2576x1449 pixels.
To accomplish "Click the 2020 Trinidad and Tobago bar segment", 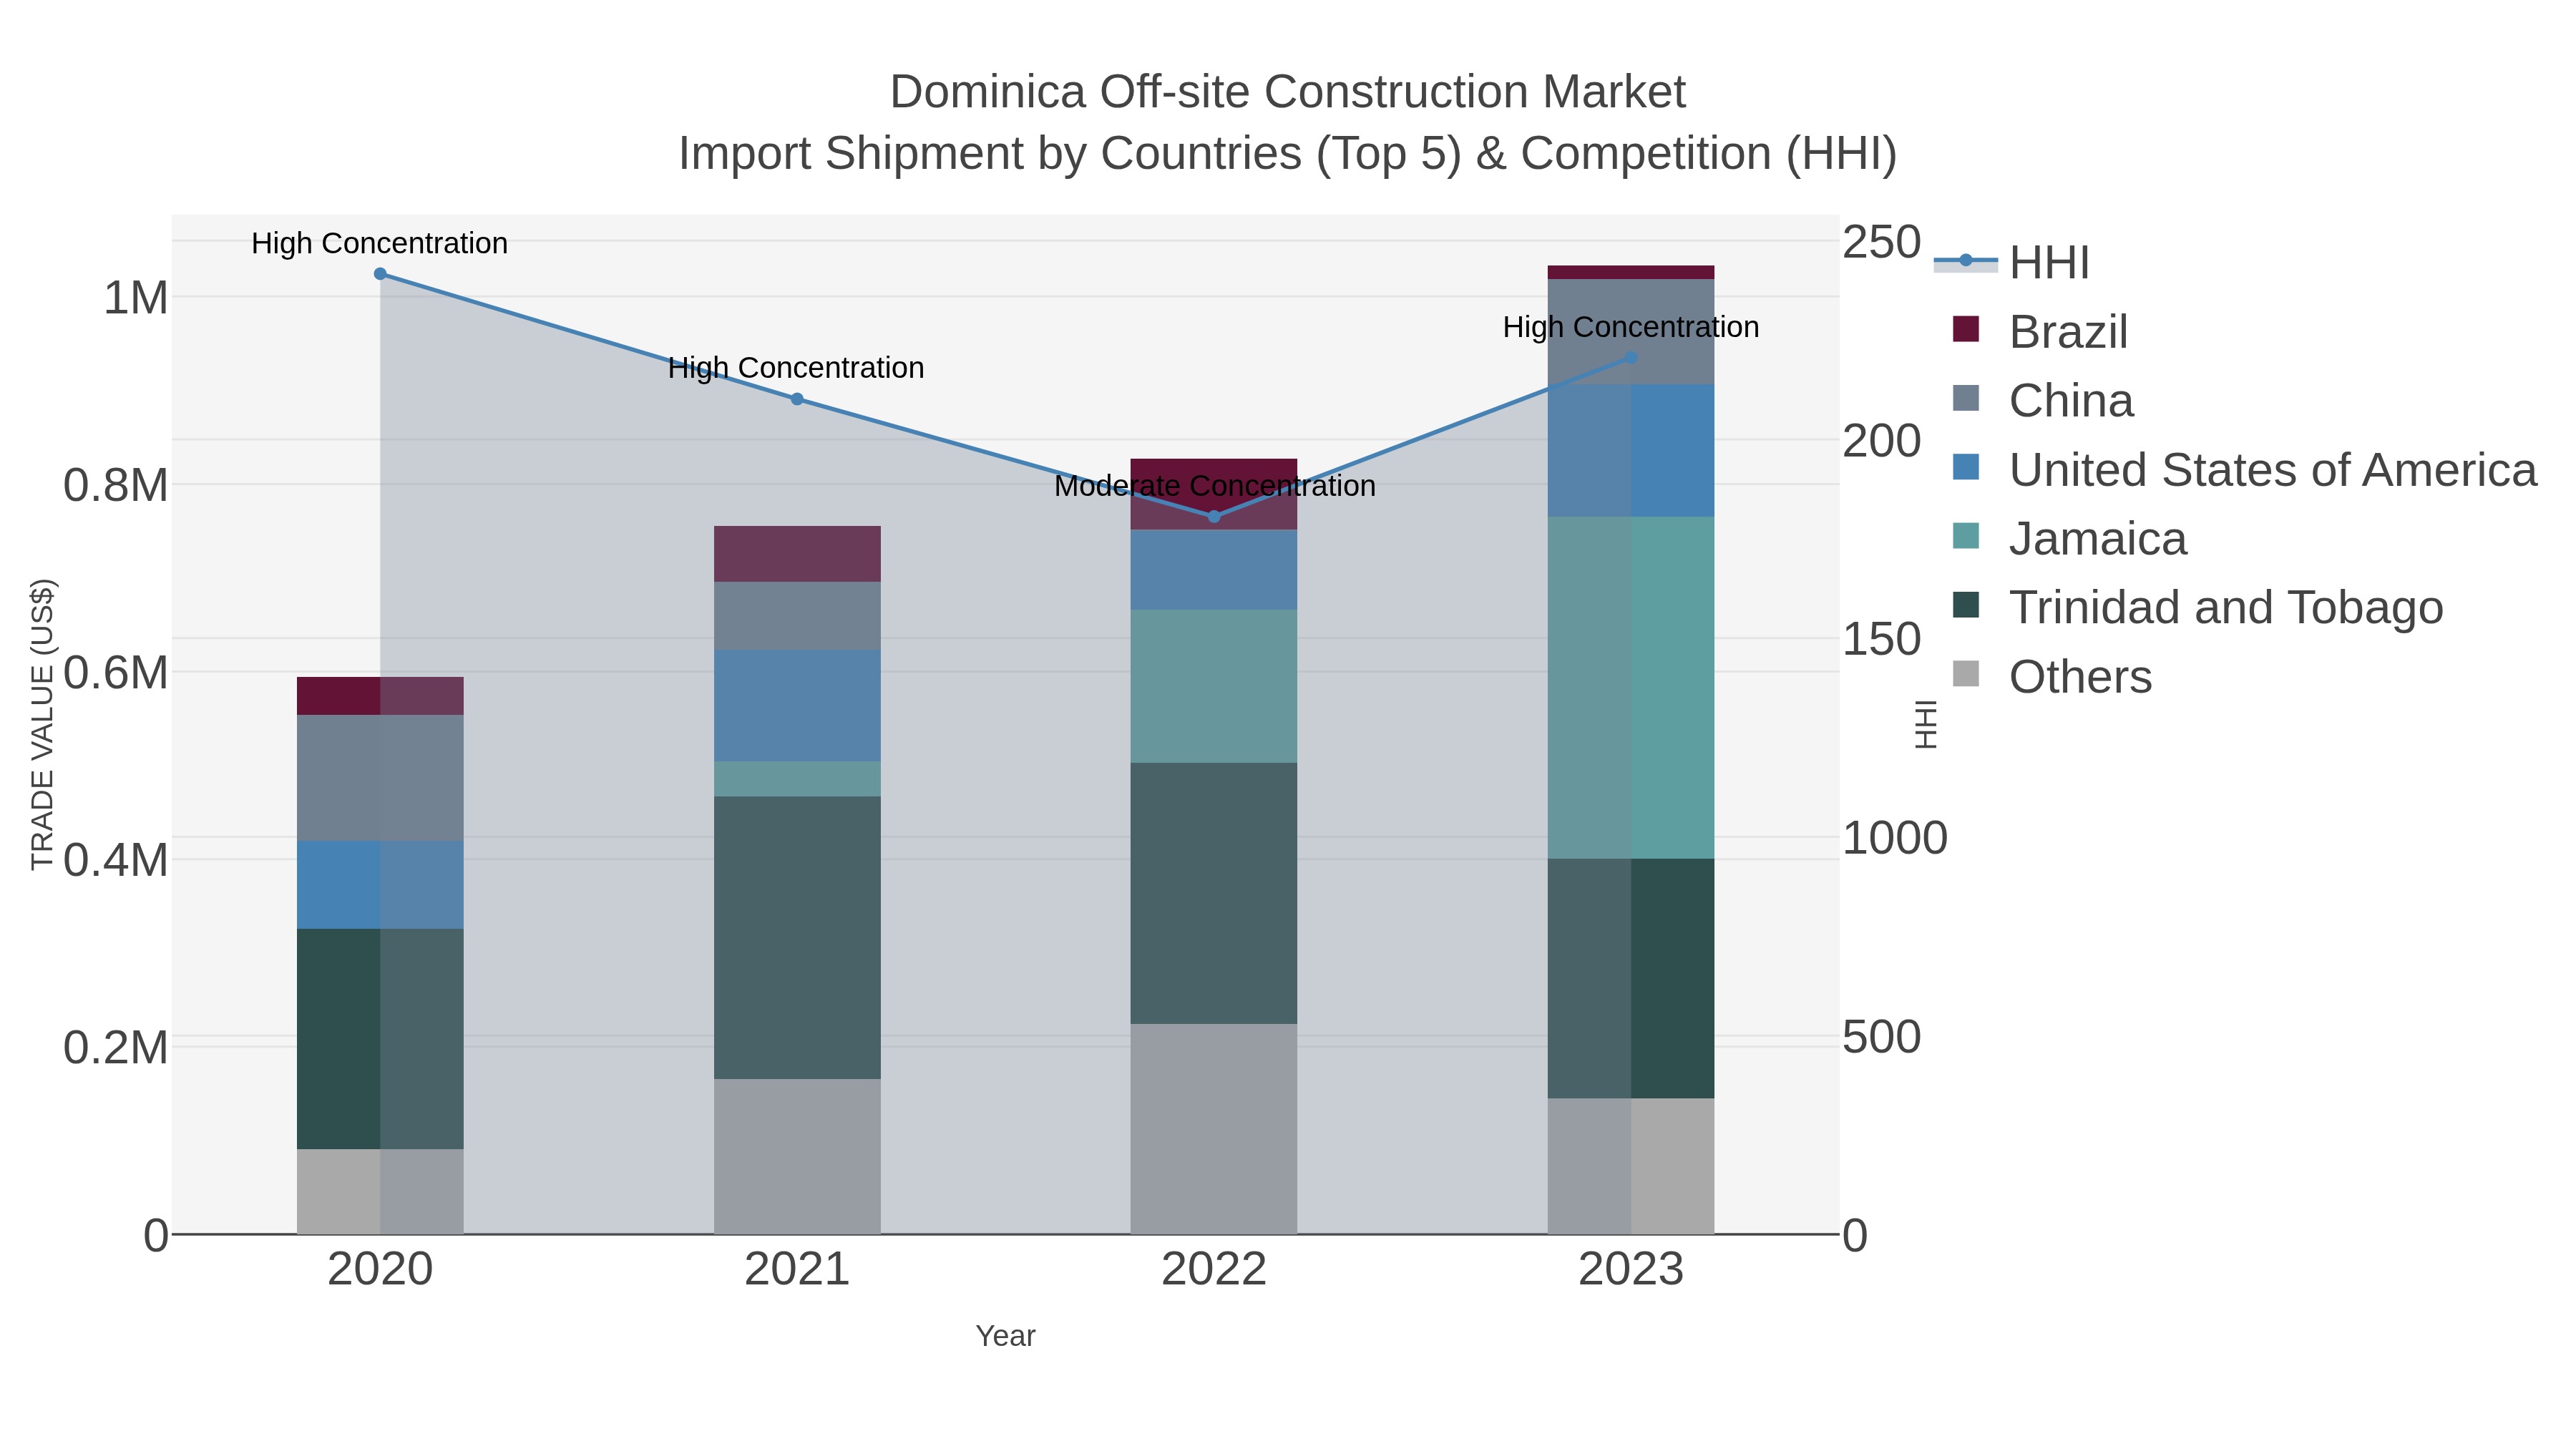I will tap(380, 1039).
